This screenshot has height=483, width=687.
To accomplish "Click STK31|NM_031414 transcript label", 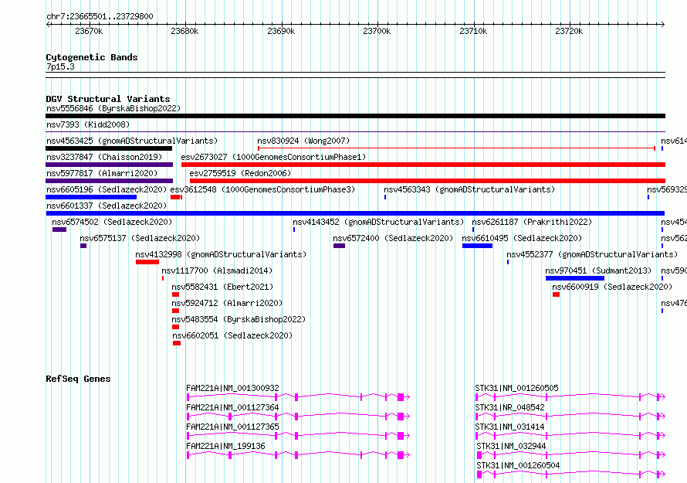I will tap(509, 427).
